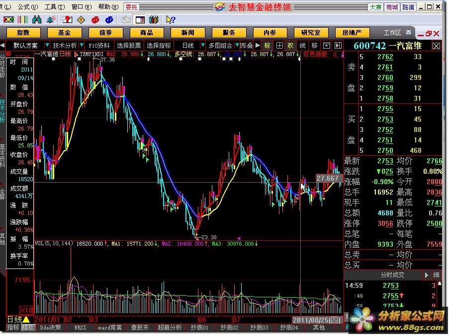Expand the 默认方案 dropdown arrow
The image size is (449, 335).
click(x=47, y=45)
